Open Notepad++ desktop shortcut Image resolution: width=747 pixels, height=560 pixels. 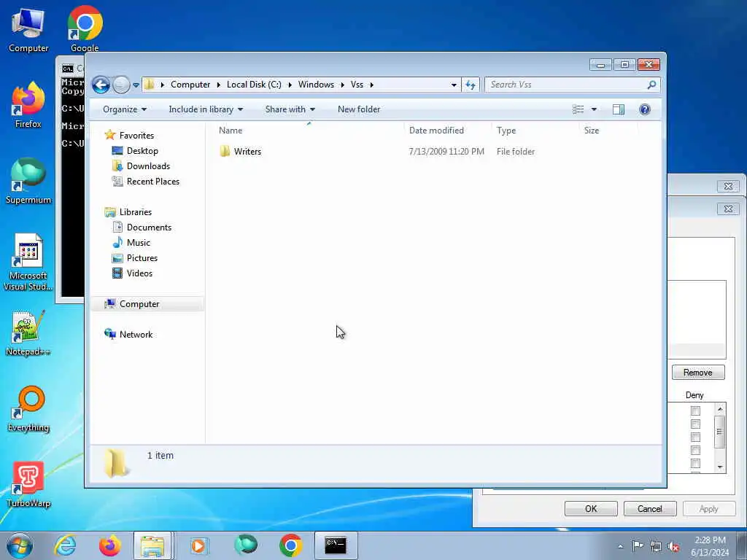tap(28, 334)
